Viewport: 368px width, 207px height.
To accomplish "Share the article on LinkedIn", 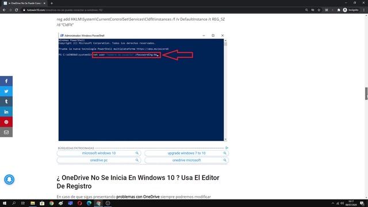I will coord(6,112).
